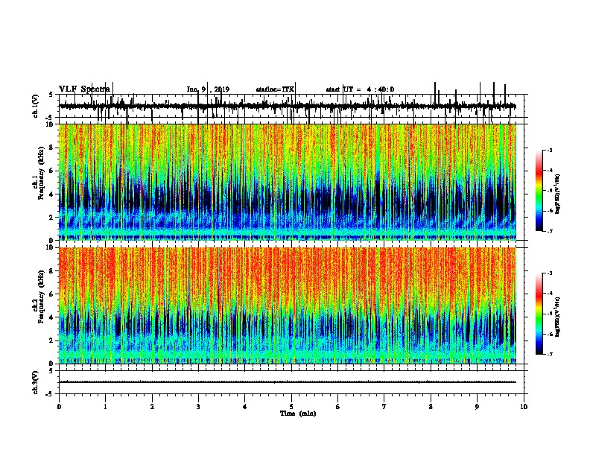This screenshot has width=590, height=456.
Task: Click ch.2 frequency axis "6" tick label
Action: (x=52, y=294)
